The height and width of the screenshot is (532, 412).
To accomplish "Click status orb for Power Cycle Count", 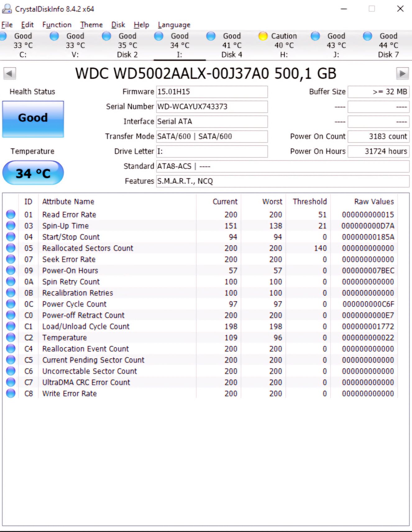I will click(x=11, y=304).
